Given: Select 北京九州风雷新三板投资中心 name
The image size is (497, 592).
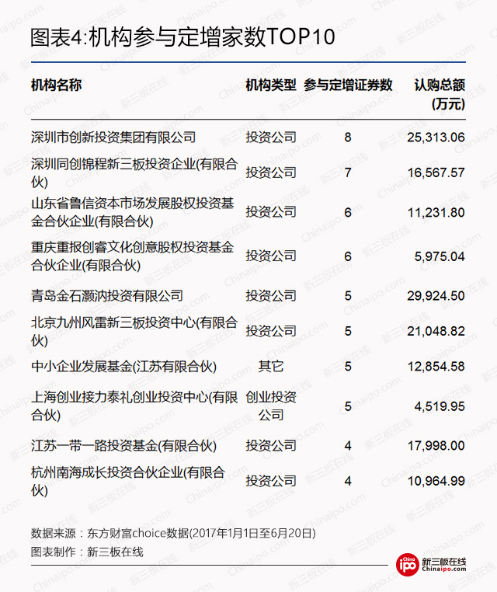Looking at the screenshot, I should click(x=134, y=331).
